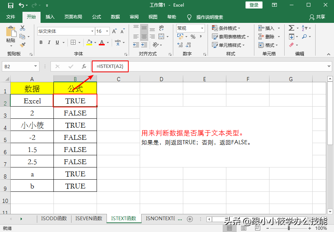Add a new sheet with plus button

(190, 219)
